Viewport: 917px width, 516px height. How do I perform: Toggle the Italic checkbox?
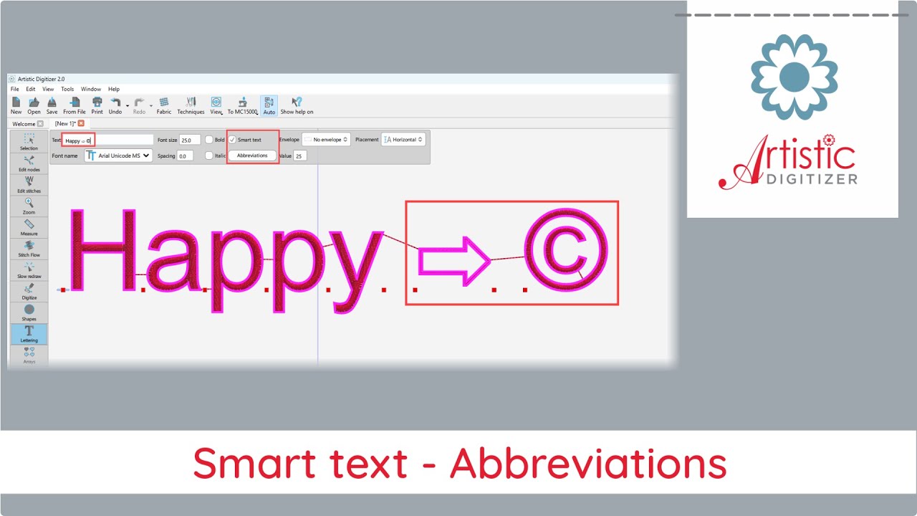coord(209,156)
